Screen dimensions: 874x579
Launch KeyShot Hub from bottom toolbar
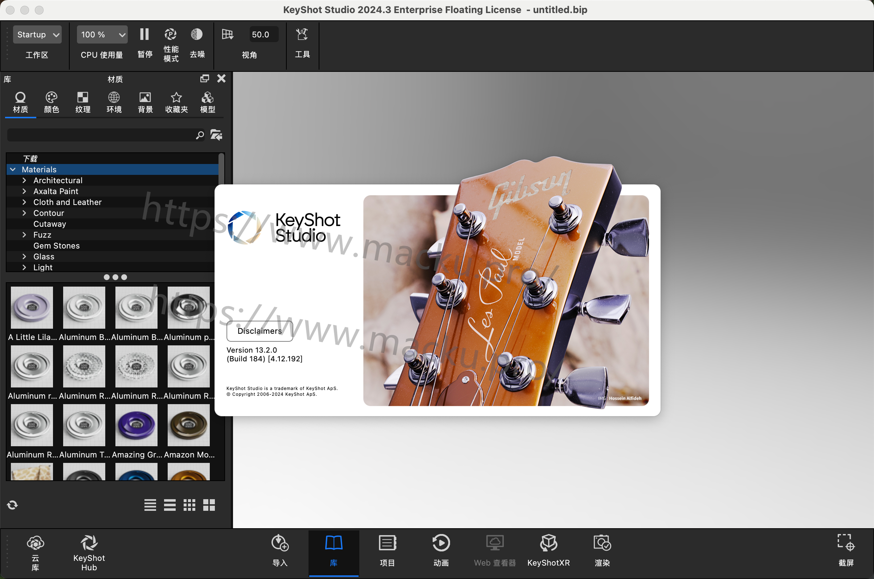(x=89, y=543)
